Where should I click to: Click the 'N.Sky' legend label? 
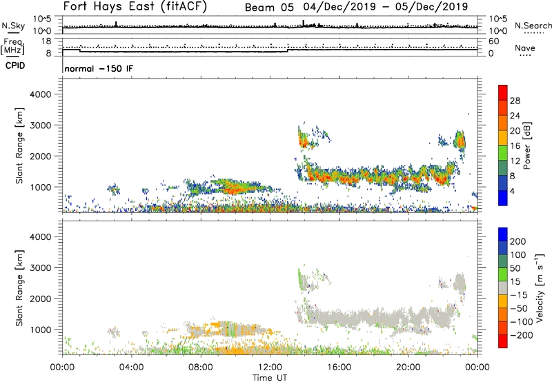(13, 26)
